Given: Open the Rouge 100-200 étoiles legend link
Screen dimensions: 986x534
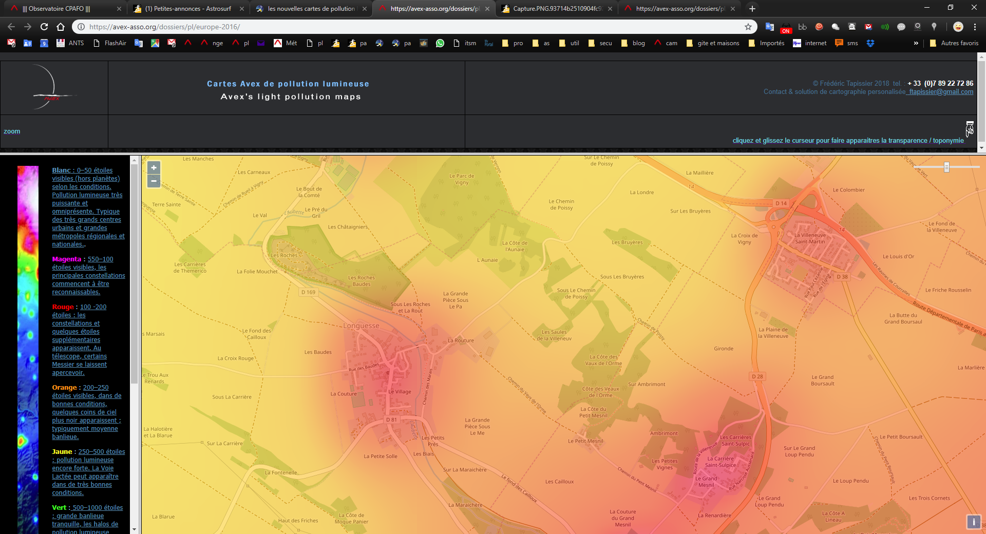Looking at the screenshot, I should pyautogui.click(x=80, y=340).
